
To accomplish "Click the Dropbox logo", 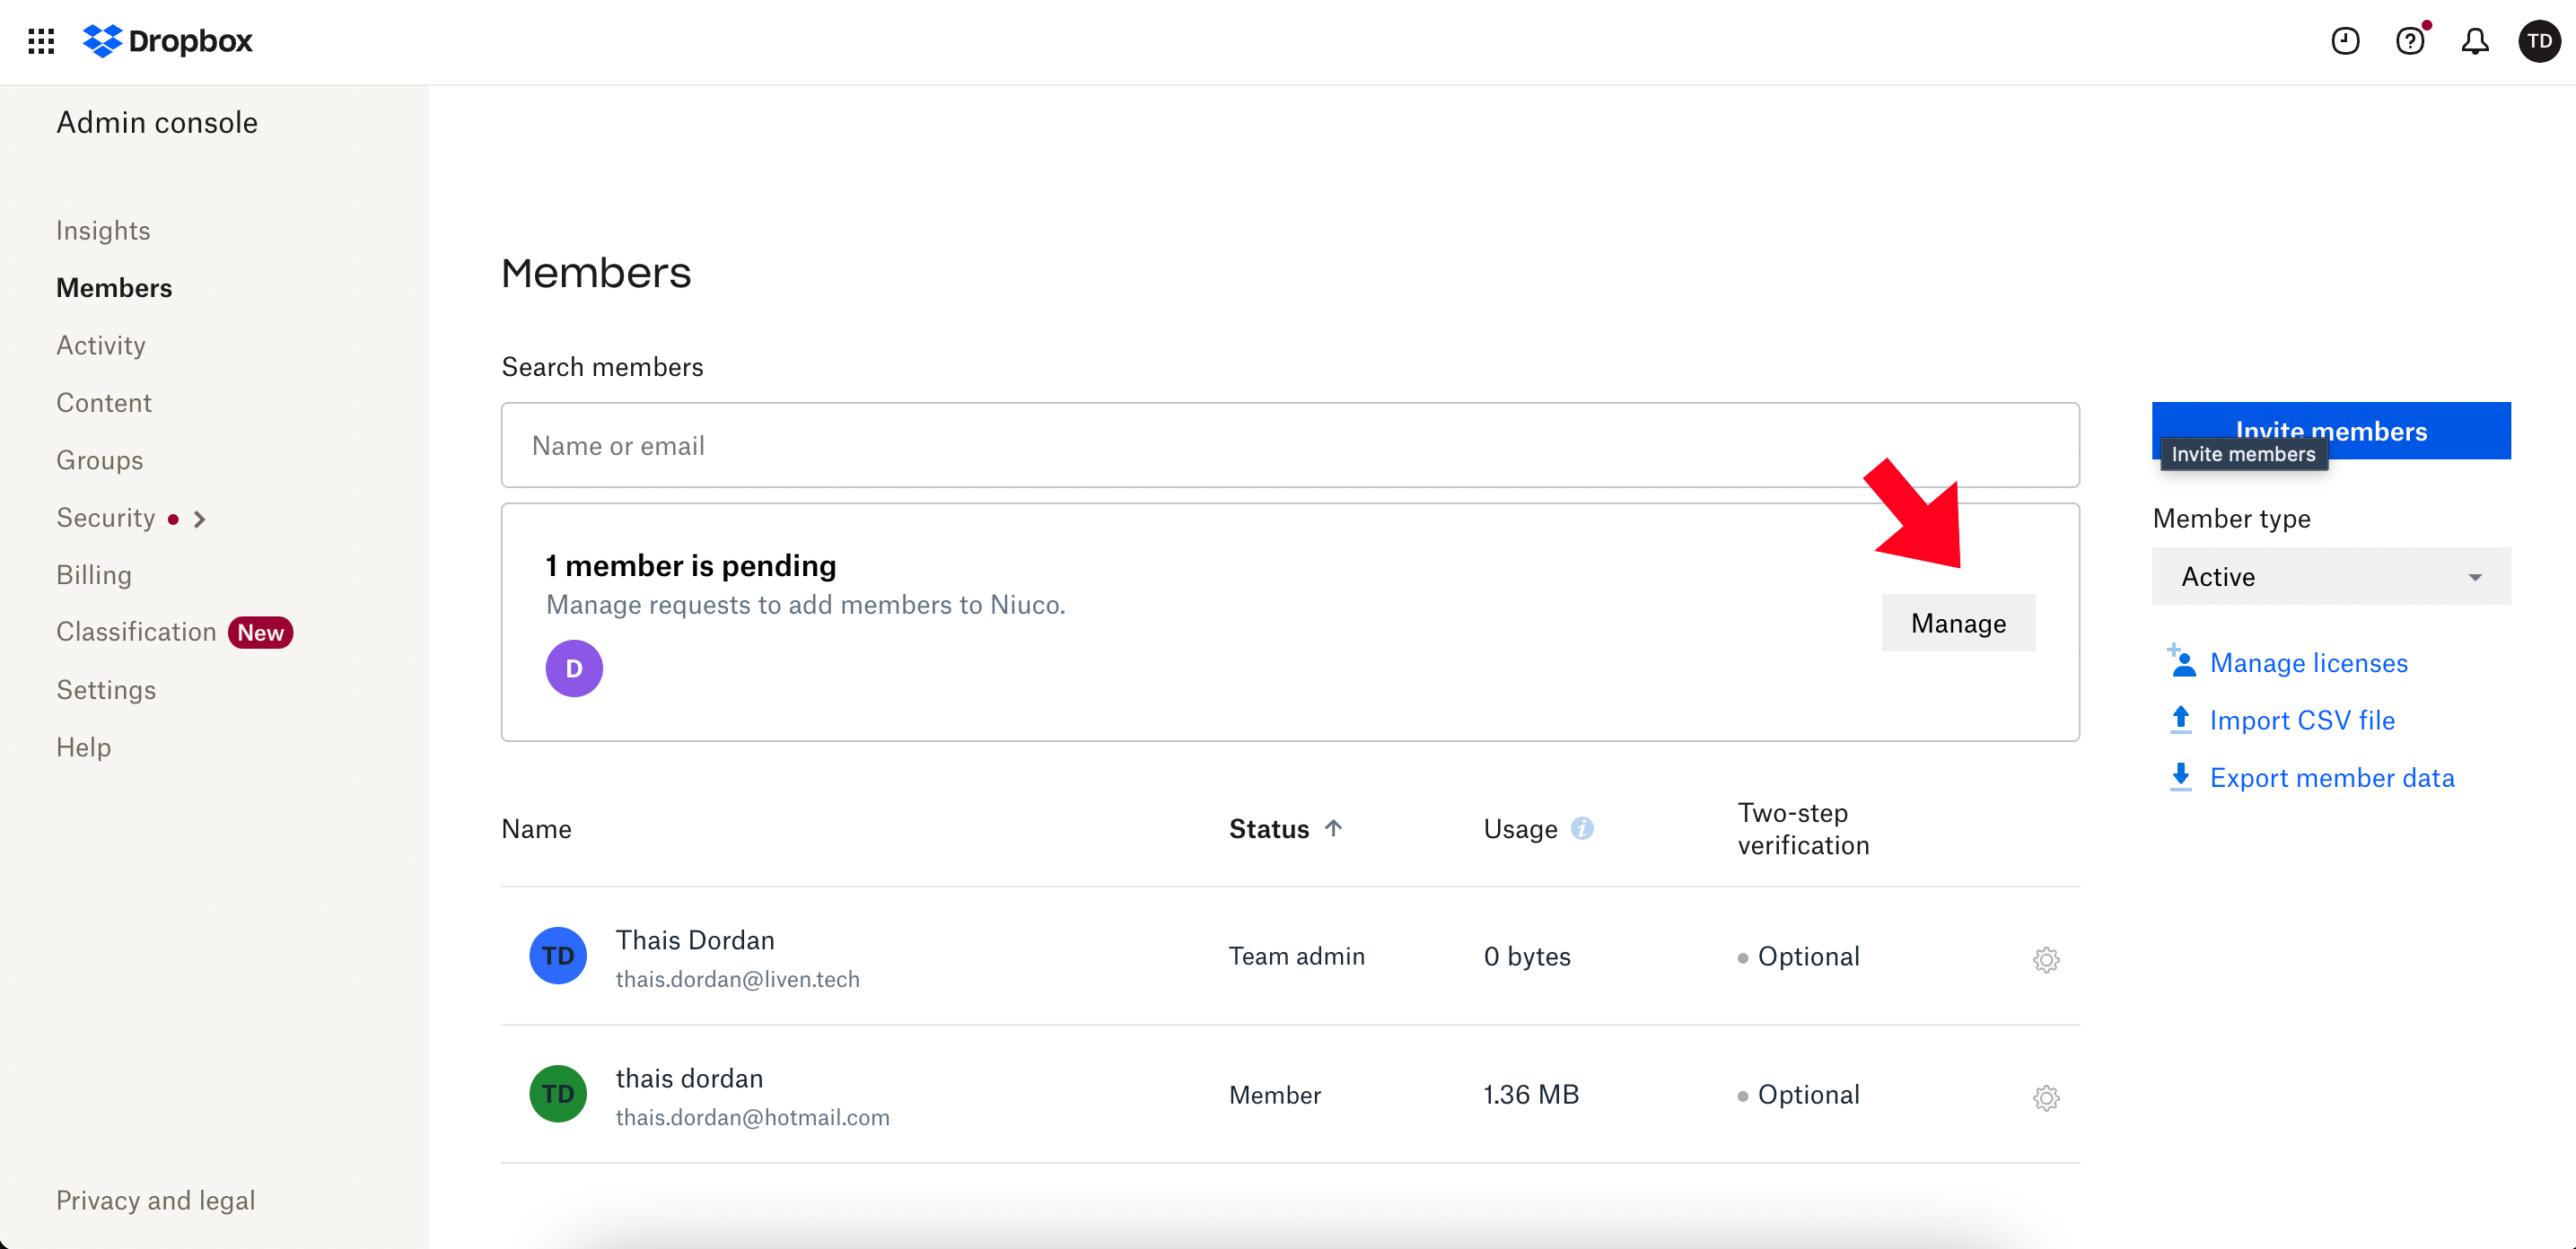I will coord(167,41).
